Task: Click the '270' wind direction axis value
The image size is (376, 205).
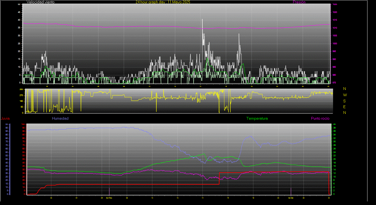Action: click(x=21, y=95)
